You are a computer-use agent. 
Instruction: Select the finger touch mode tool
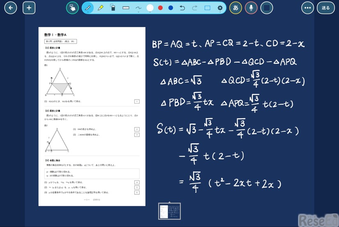[x=72, y=8]
